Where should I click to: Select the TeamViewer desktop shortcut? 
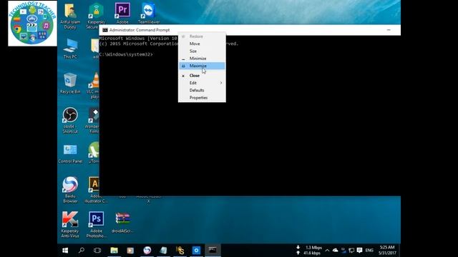(149, 13)
